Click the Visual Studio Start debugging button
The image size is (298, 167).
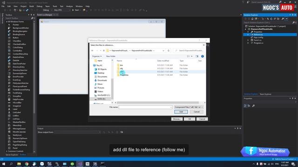75,10
